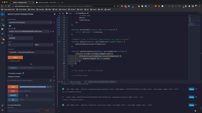Clear the terminal console

click(62, 82)
